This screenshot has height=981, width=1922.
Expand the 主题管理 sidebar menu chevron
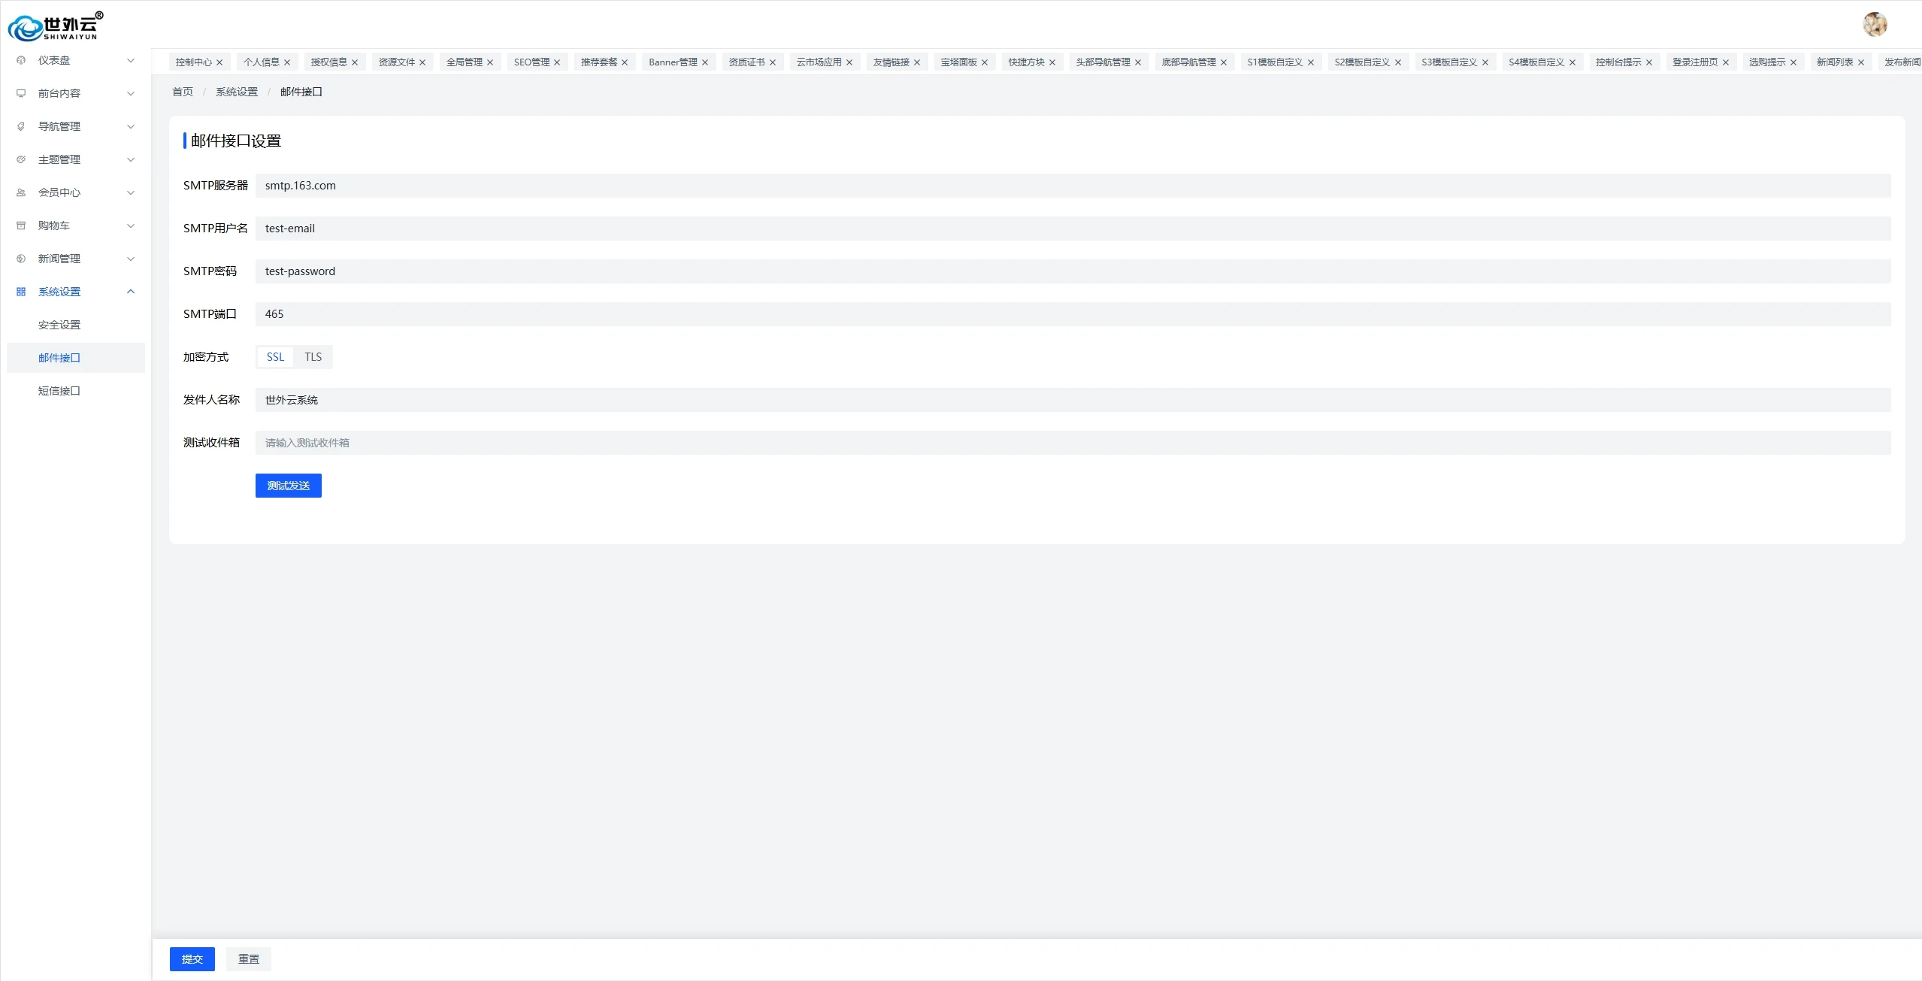tap(131, 159)
